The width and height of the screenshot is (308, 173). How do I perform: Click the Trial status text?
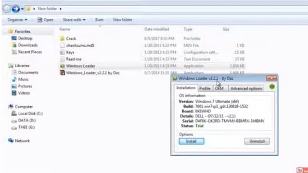(x=199, y=126)
